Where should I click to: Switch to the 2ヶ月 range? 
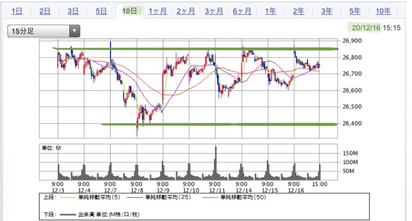click(186, 11)
